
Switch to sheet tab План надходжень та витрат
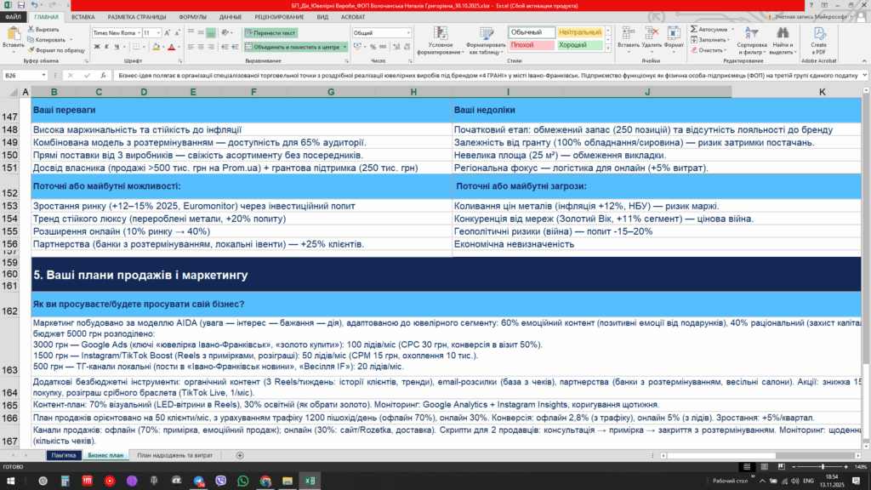click(x=176, y=456)
